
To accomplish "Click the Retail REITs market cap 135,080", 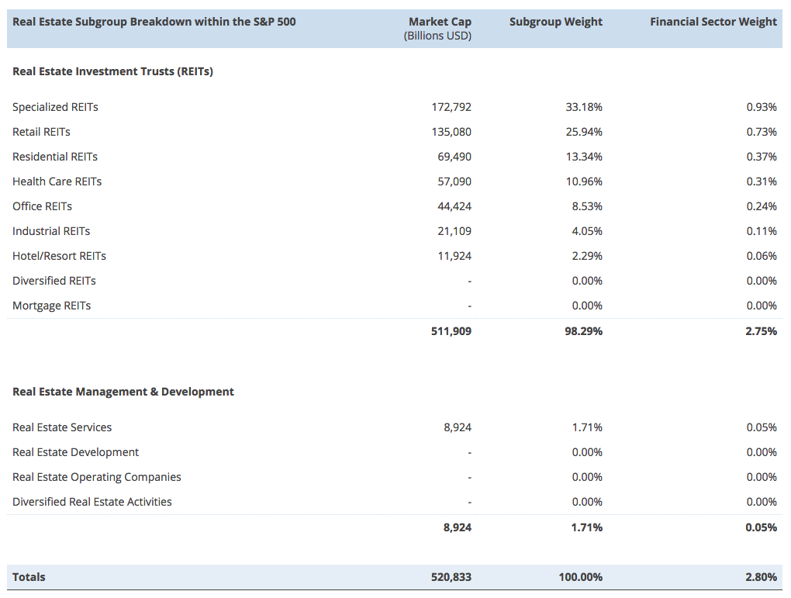I will 451,132.
